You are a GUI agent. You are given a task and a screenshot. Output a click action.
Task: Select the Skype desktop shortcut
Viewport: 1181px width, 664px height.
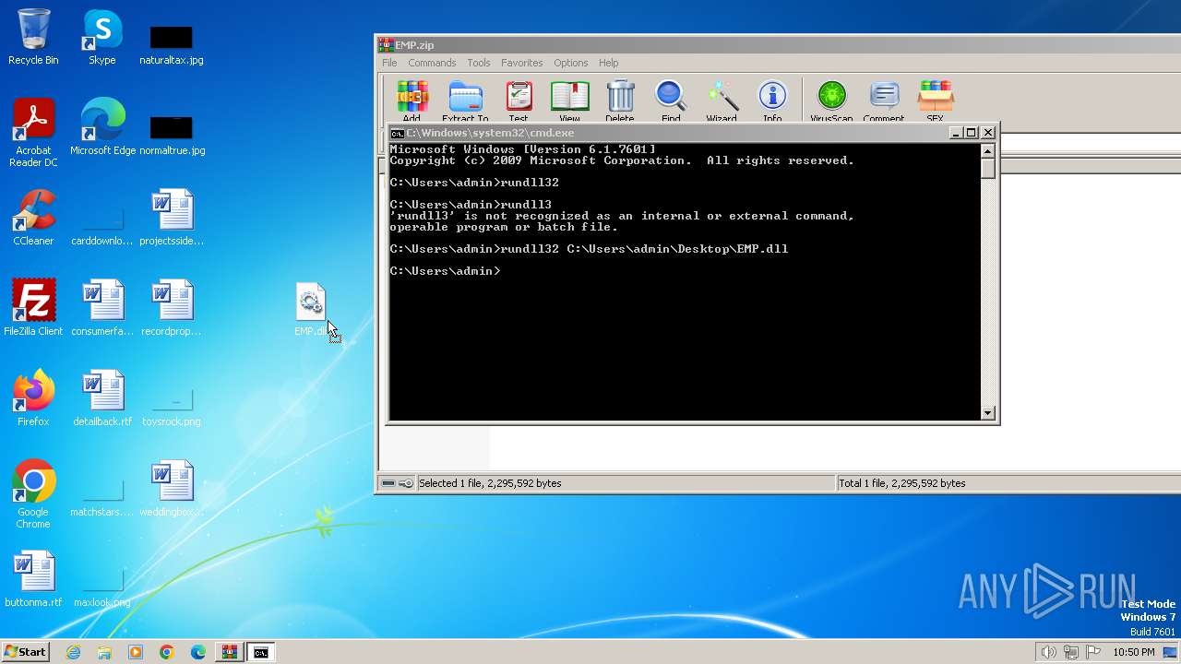(x=102, y=37)
